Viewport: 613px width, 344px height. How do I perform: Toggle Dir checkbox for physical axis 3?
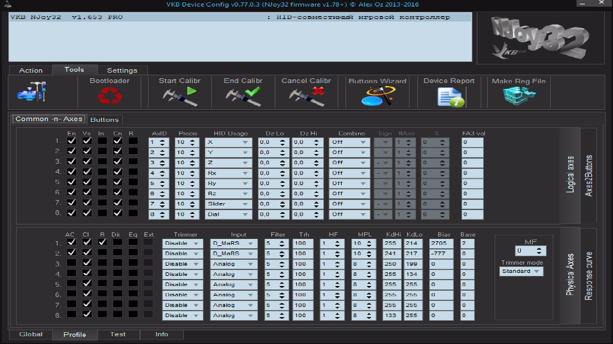[x=117, y=263]
